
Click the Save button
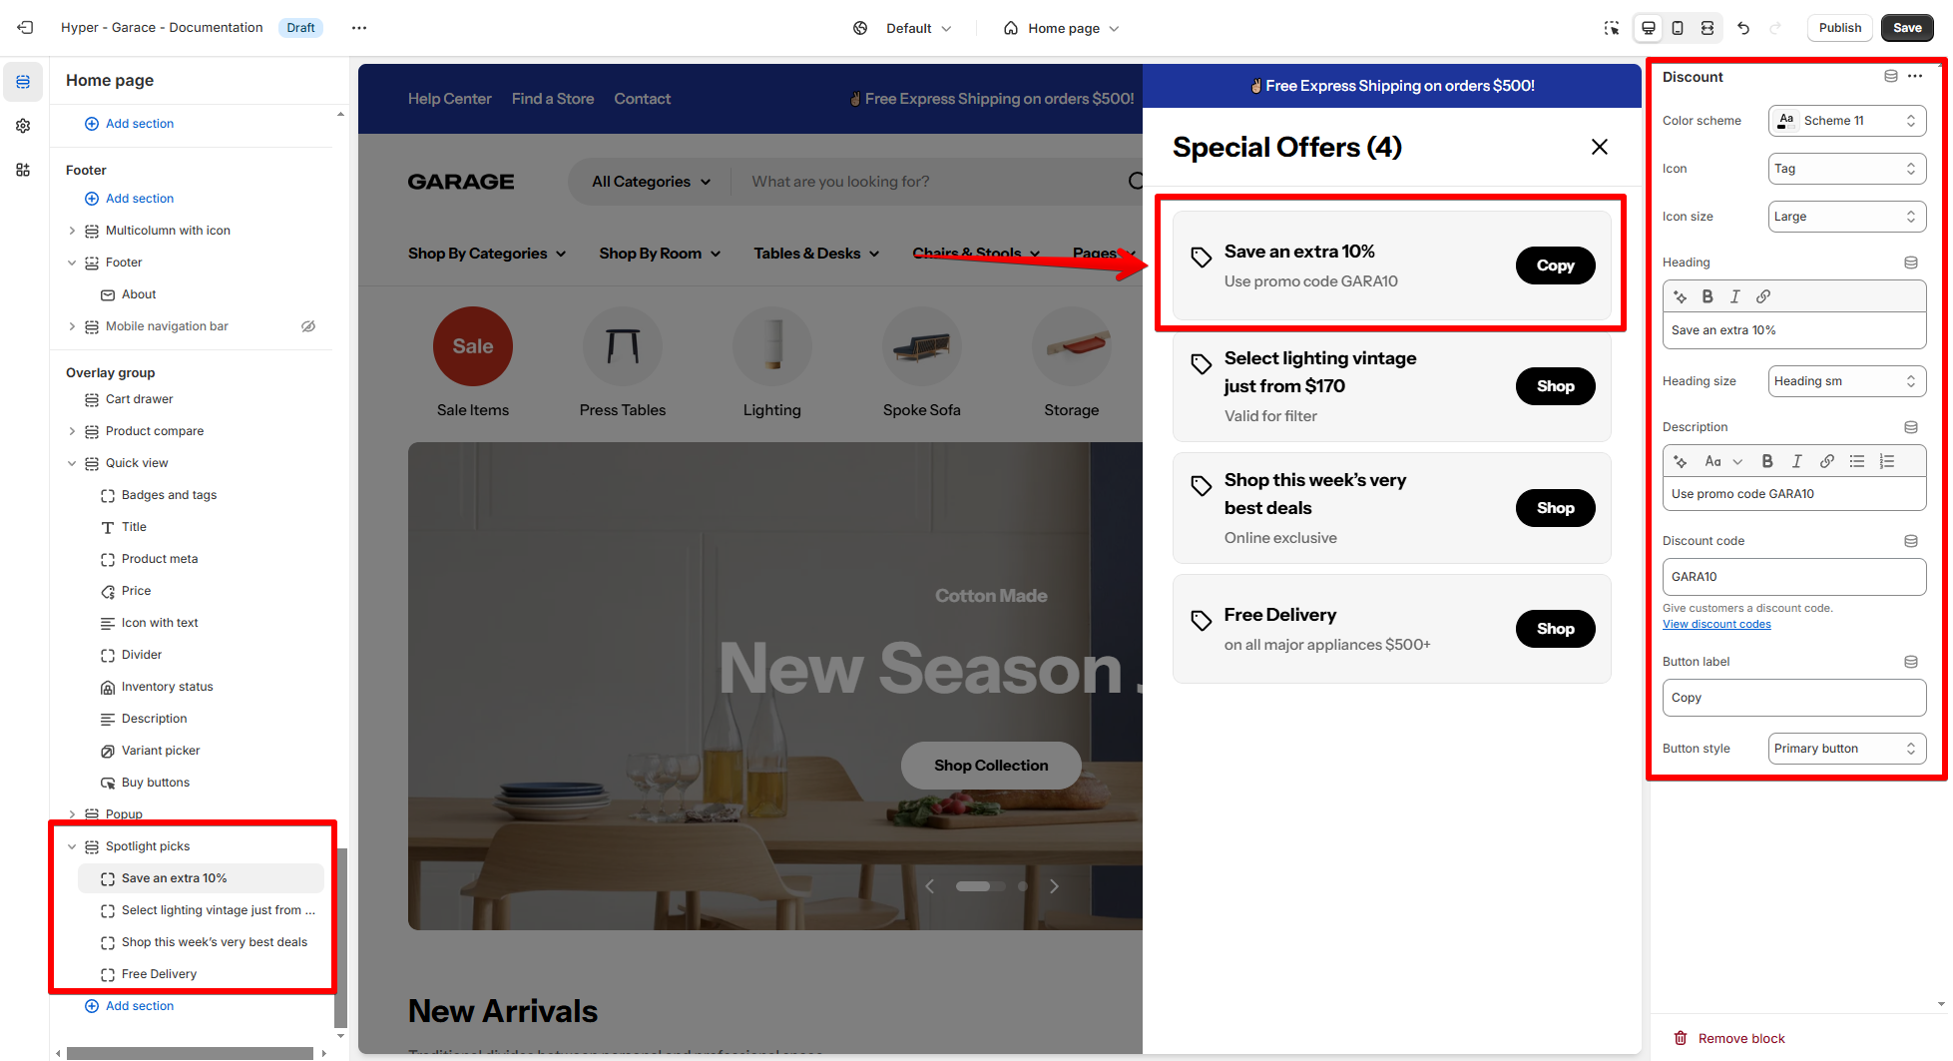pyautogui.click(x=1907, y=28)
